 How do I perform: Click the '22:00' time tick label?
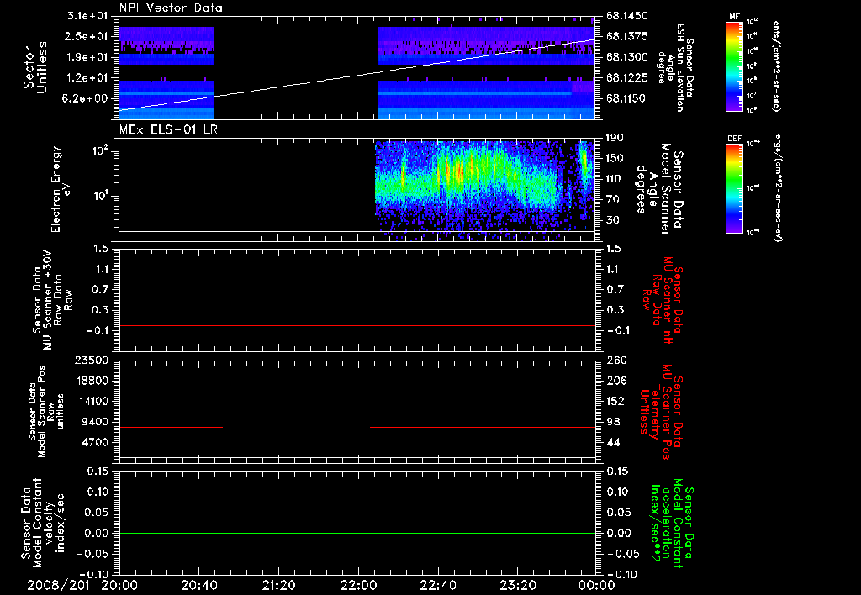pos(358,585)
